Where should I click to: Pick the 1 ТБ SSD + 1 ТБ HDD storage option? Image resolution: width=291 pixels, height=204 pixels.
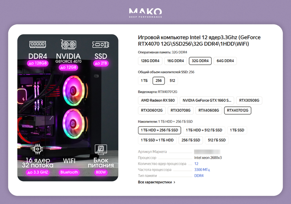[157, 140]
